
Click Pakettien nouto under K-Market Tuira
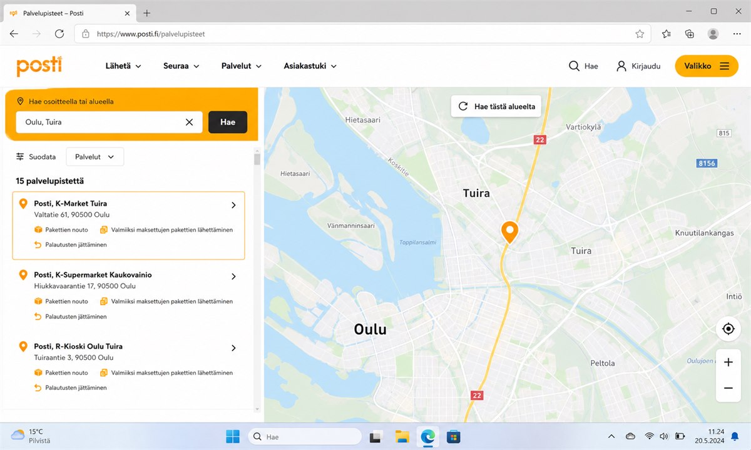tap(61, 230)
